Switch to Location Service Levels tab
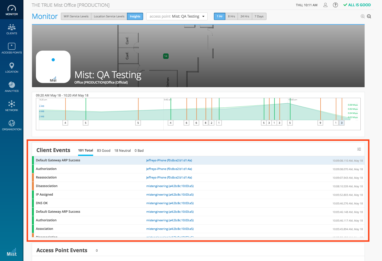Viewport: 382px width, 261px height. pos(109,16)
